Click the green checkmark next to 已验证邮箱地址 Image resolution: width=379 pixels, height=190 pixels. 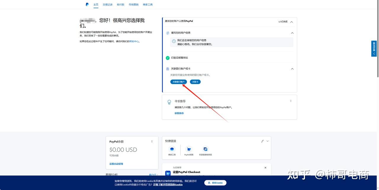pos(168,58)
